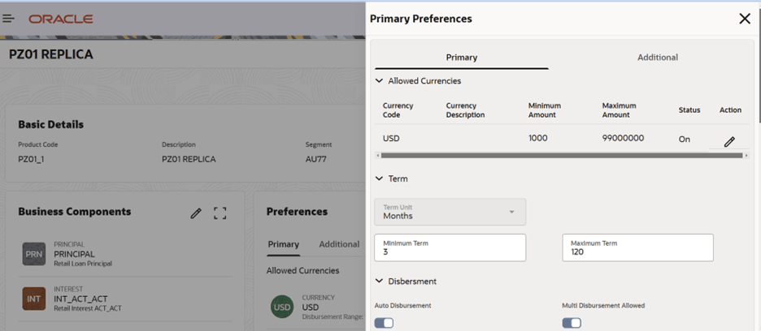Select the INT interest component icon

pos(34,299)
